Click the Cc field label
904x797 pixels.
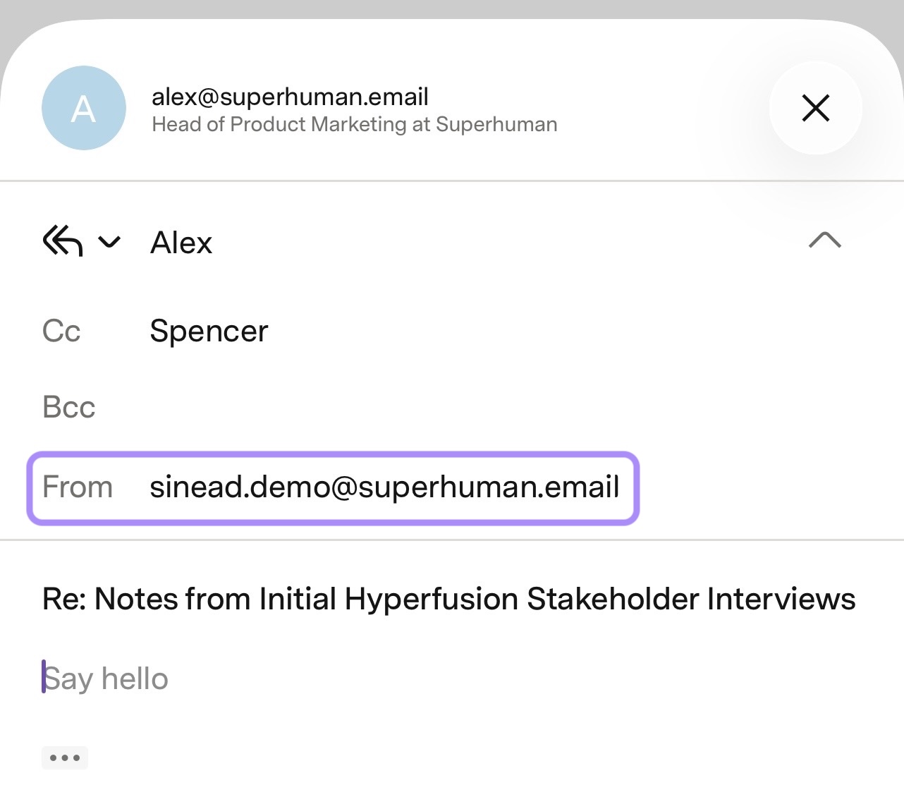coord(61,331)
